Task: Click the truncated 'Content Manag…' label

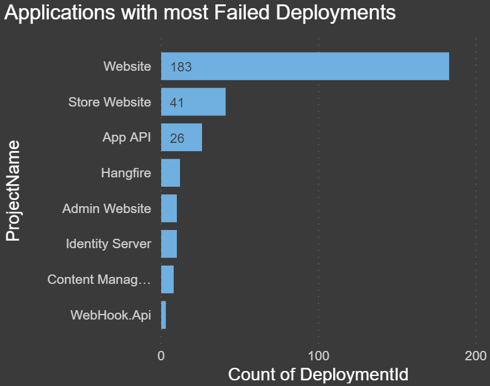Action: pos(99,279)
